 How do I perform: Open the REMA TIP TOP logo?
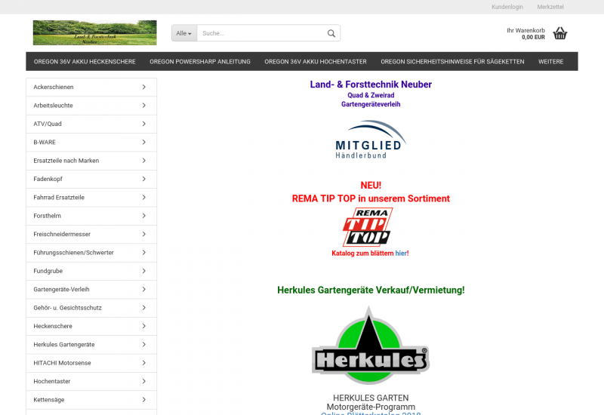(368, 227)
